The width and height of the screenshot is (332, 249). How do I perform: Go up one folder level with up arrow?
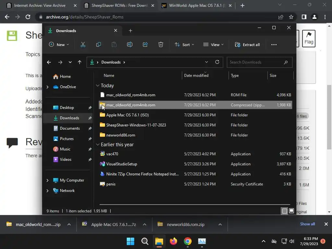80,62
